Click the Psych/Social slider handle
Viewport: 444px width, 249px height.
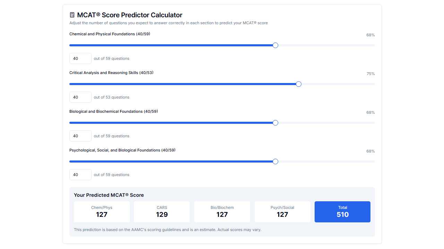click(275, 161)
